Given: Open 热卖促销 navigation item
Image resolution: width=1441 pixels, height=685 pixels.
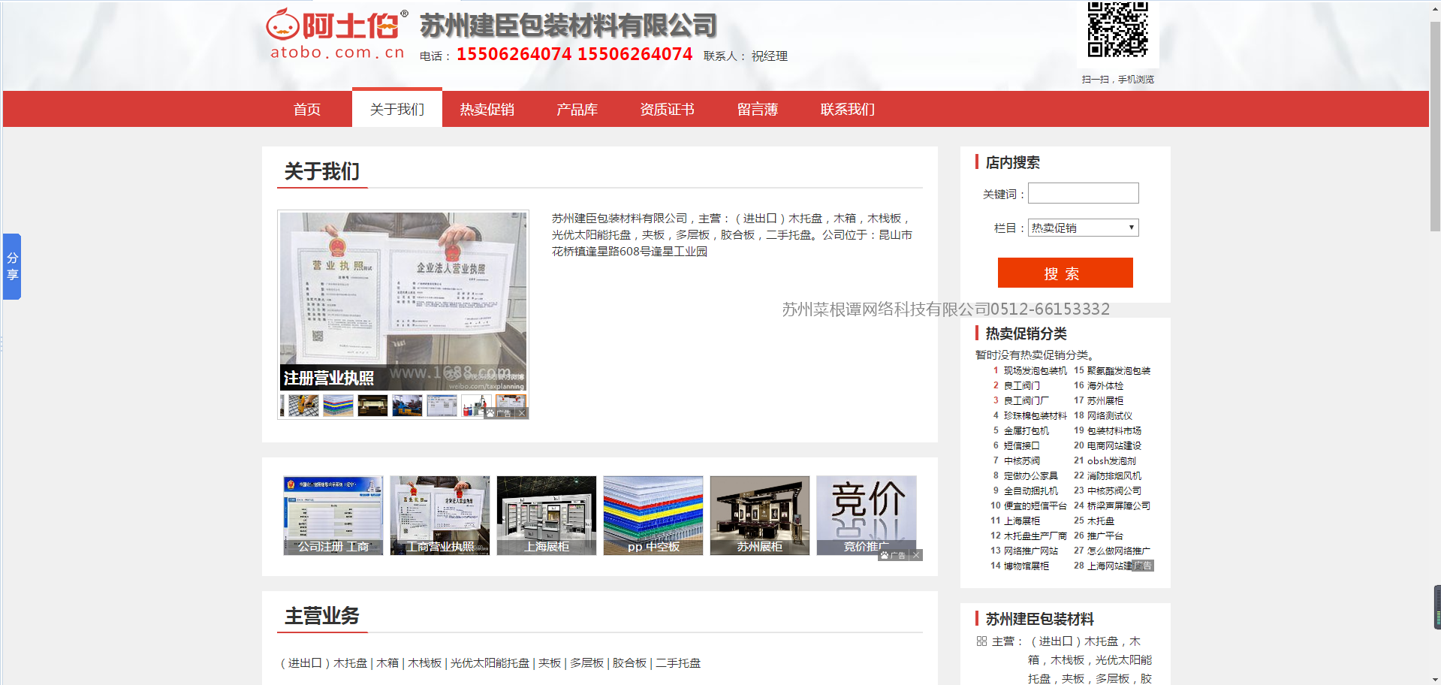Looking at the screenshot, I should click(487, 110).
